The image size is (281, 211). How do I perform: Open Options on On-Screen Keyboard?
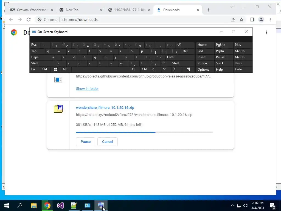click(205, 70)
